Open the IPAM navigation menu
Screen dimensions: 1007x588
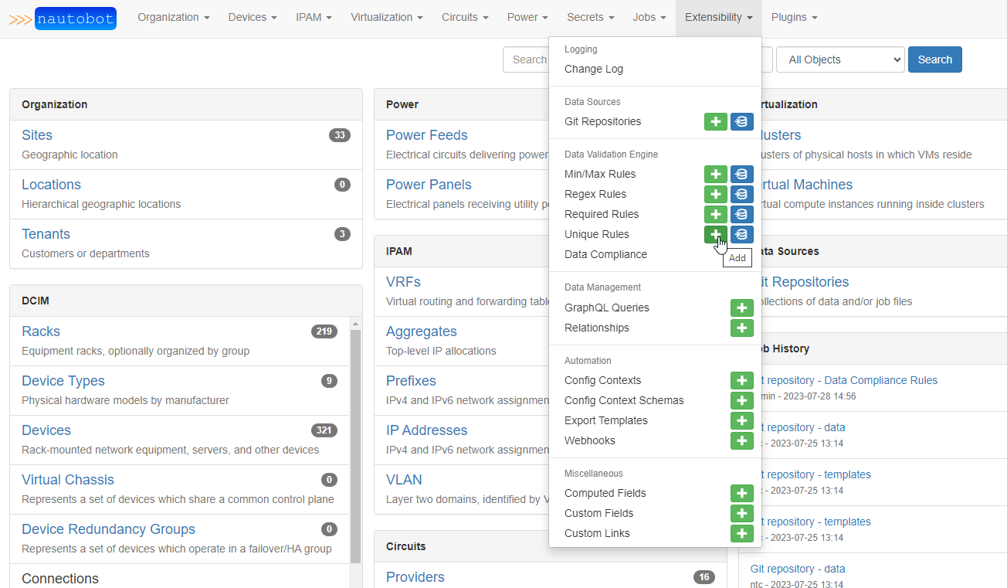pos(314,17)
